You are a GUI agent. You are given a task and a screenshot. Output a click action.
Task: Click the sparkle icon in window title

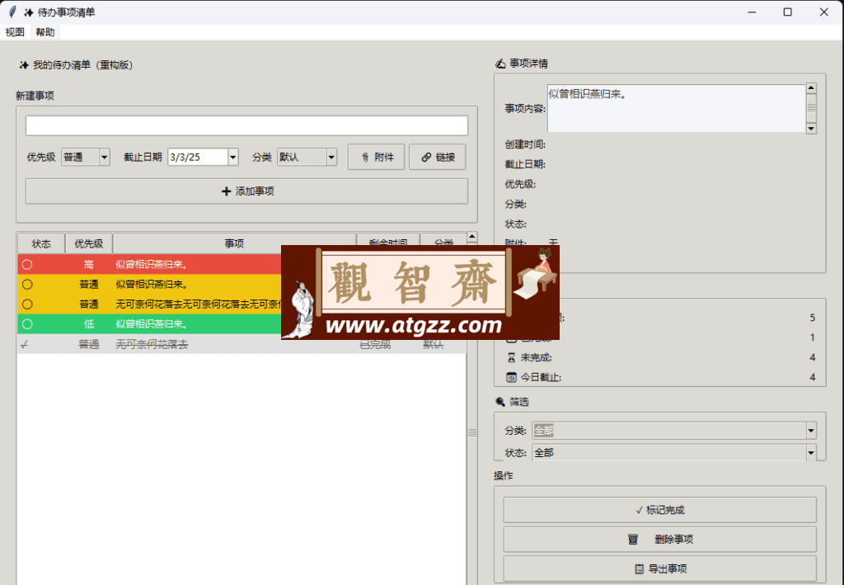[29, 12]
